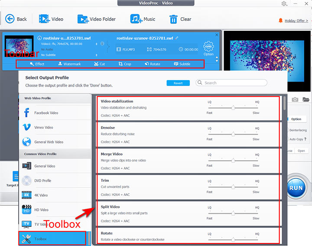
Task: Move video item up arrow
Action: point(217,57)
